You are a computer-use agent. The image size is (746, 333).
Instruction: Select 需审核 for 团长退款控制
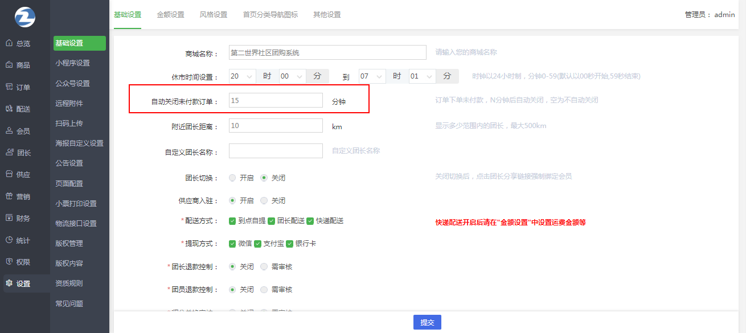264,266
